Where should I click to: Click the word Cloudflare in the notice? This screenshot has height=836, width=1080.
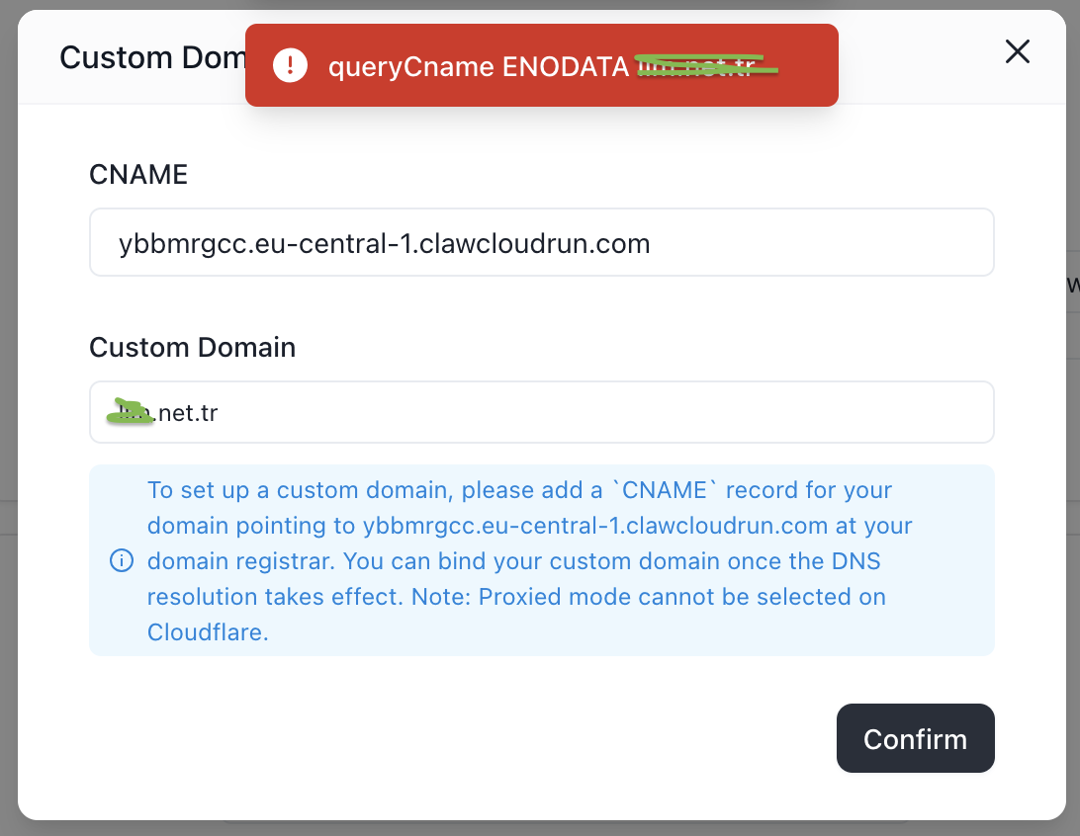click(x=208, y=632)
